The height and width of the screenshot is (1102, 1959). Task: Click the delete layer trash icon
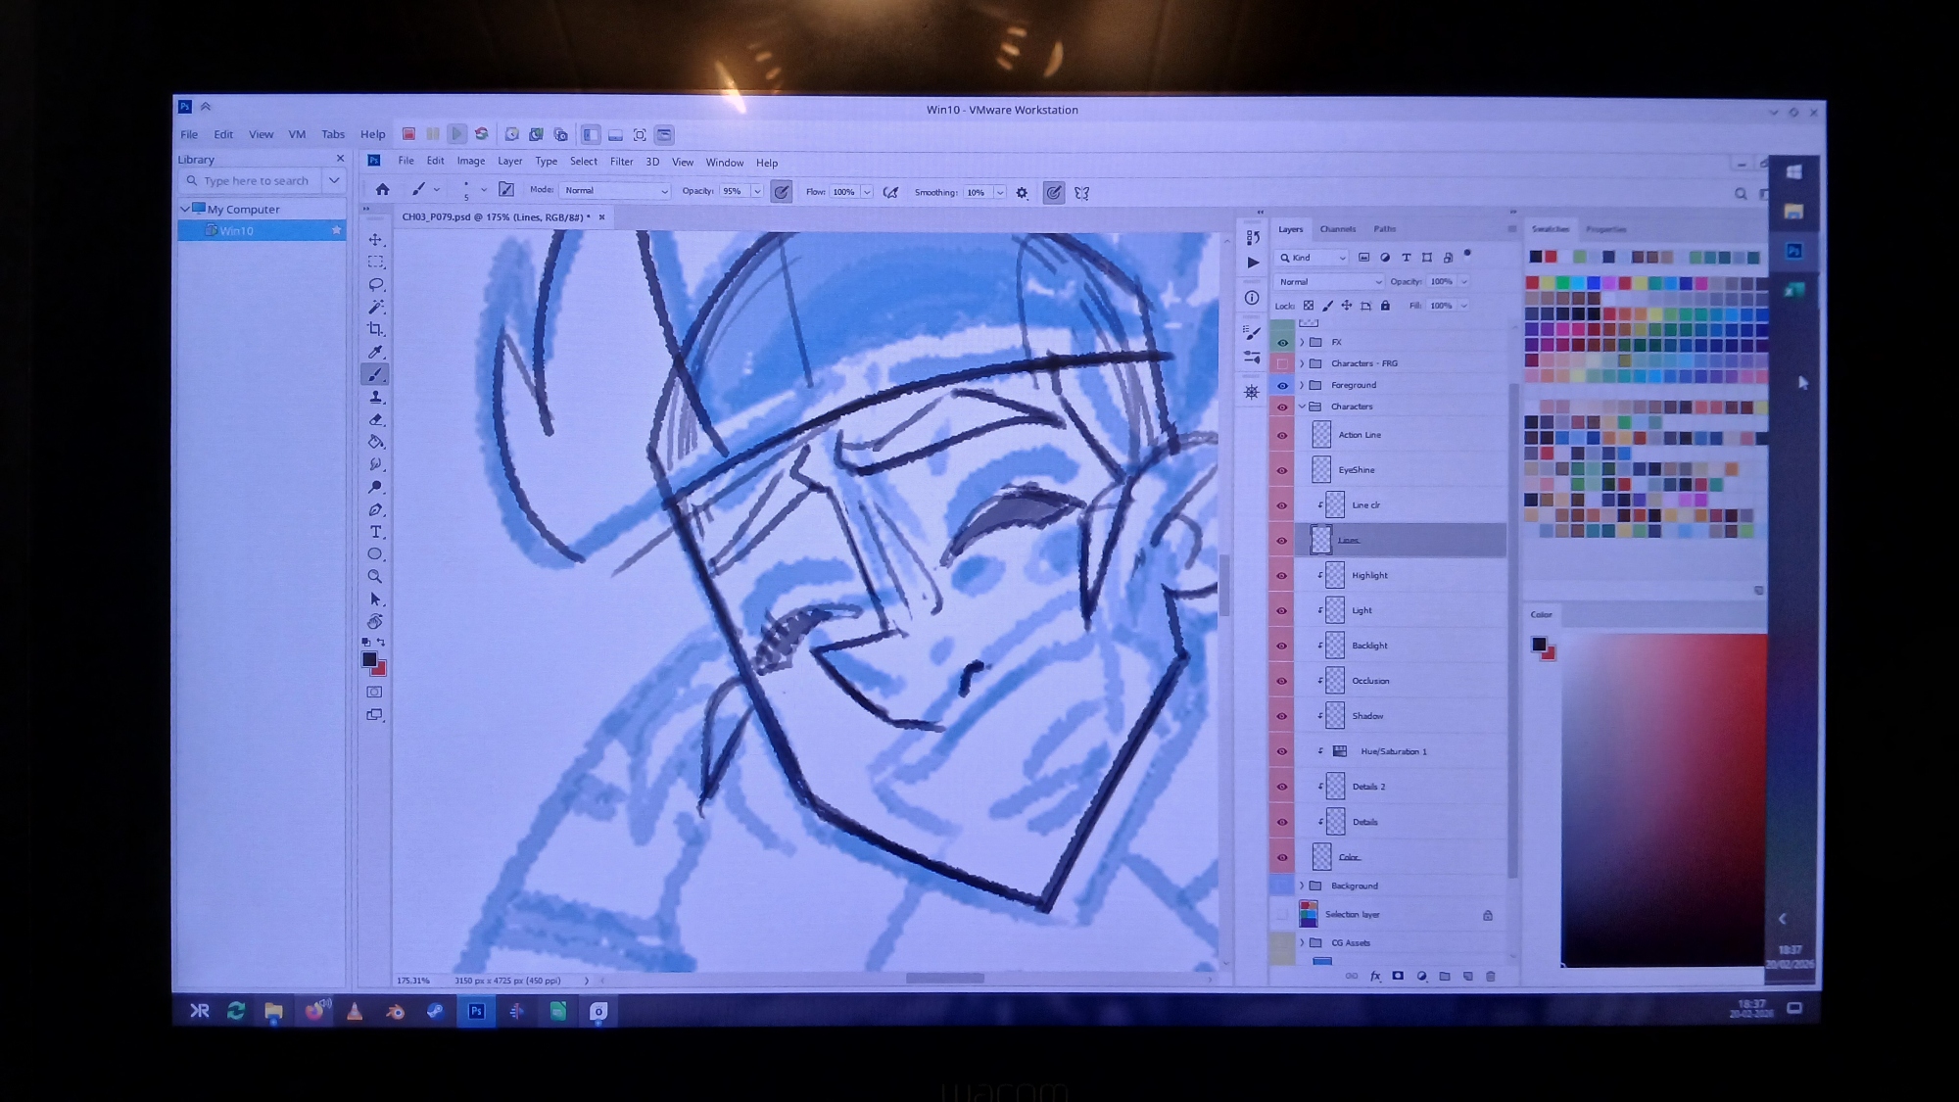click(1491, 977)
